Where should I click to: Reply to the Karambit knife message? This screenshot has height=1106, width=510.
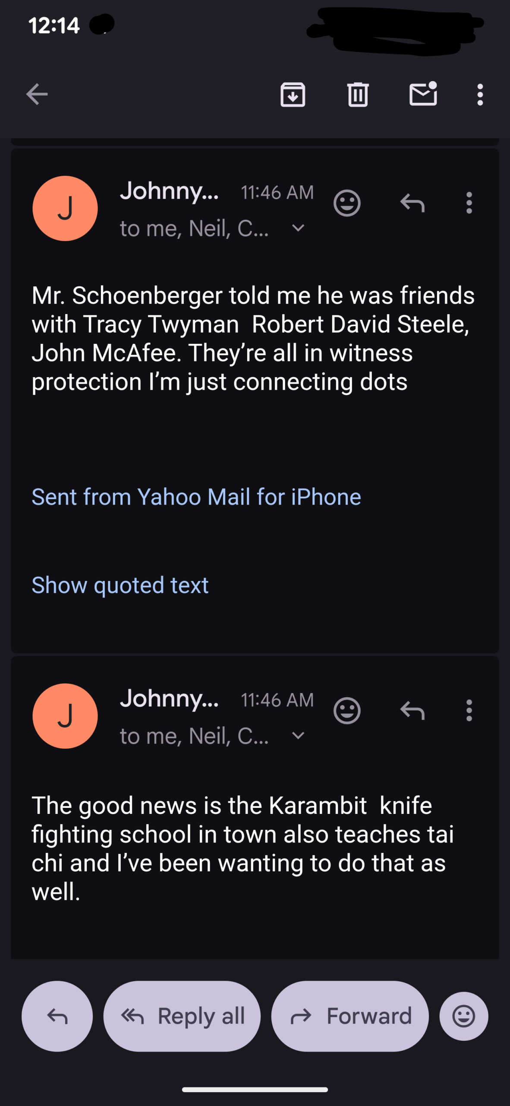(x=412, y=710)
